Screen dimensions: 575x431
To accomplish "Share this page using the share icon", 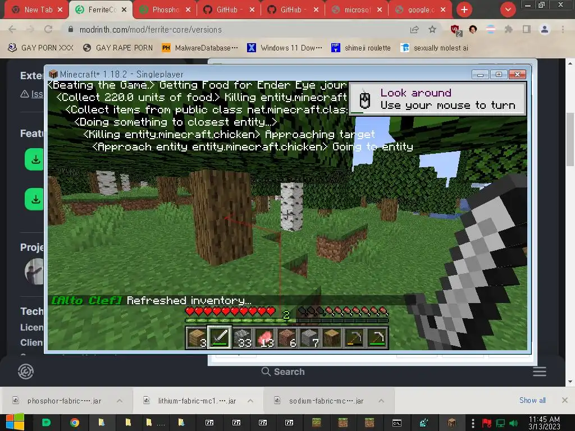I will click(x=414, y=29).
